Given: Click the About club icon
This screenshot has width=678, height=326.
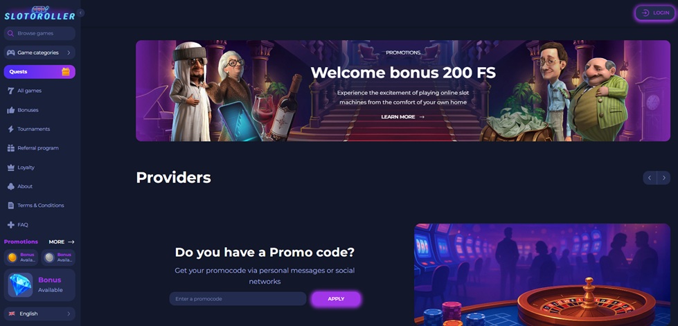Looking at the screenshot, I should [x=11, y=186].
